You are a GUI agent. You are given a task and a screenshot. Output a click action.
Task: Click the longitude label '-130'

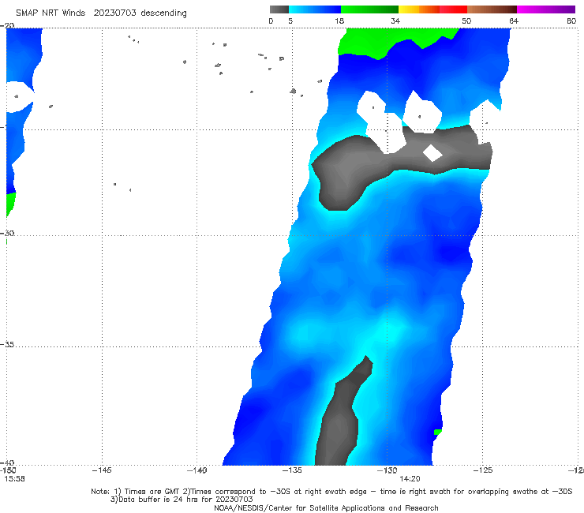[x=387, y=470]
